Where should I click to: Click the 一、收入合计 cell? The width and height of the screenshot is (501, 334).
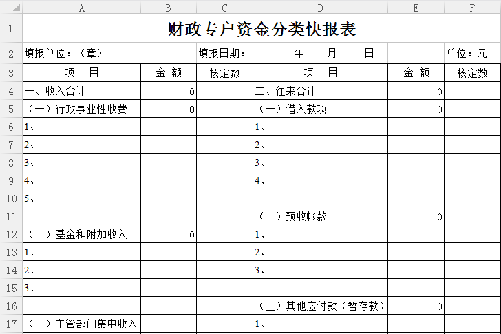click(81, 91)
